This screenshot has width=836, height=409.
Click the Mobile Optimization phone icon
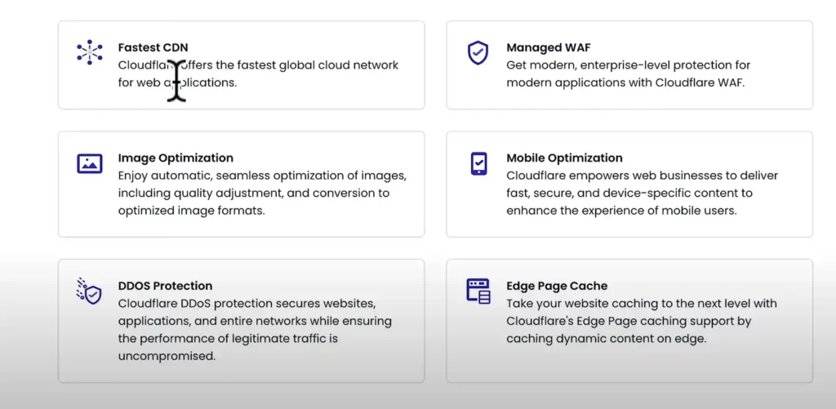tap(478, 163)
